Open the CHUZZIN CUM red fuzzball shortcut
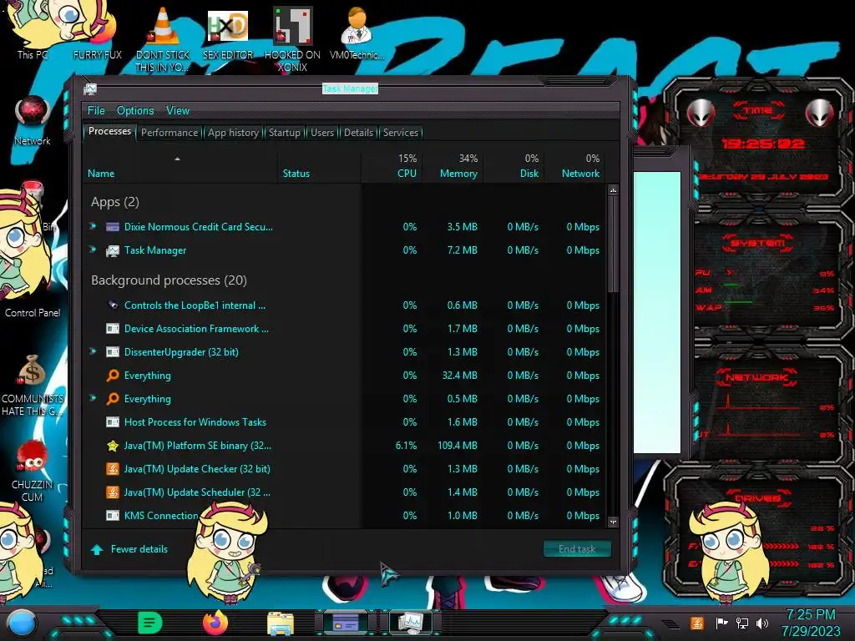This screenshot has height=641, width=855. coord(33,470)
